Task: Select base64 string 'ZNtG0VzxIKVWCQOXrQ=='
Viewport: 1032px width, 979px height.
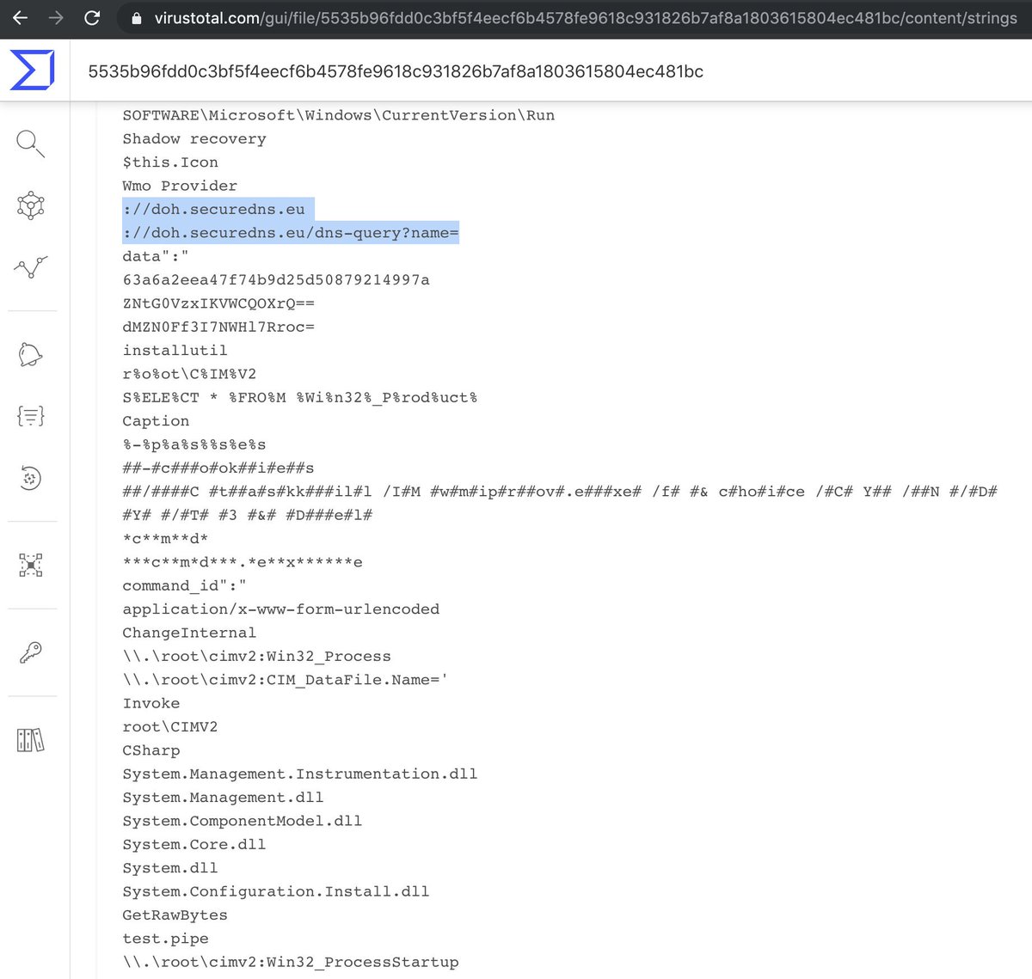Action: (x=218, y=303)
